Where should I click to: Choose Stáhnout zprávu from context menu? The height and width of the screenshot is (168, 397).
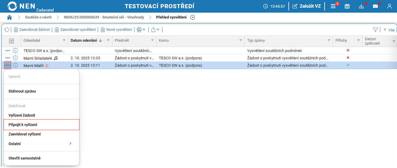click(22, 91)
